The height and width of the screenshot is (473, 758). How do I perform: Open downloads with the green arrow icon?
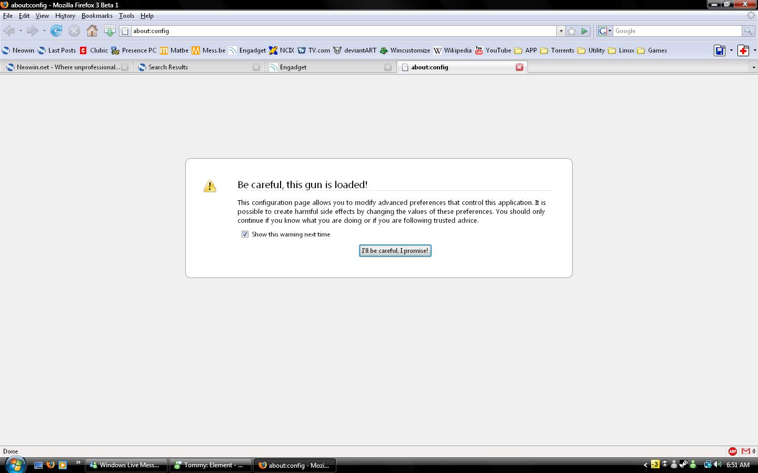(x=109, y=31)
